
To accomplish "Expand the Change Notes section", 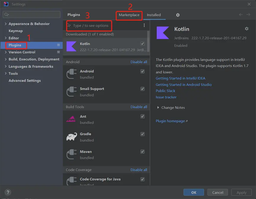I will tap(158, 108).
